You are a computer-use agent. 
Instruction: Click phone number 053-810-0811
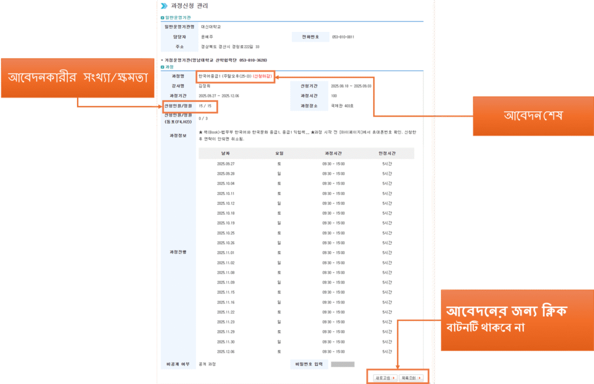point(343,36)
